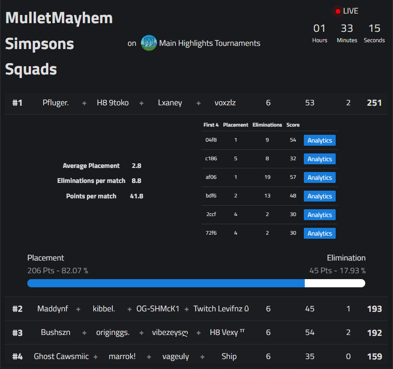The height and width of the screenshot is (369, 393).
Task: Expand the #2 Maddynf team row
Action: 196,309
